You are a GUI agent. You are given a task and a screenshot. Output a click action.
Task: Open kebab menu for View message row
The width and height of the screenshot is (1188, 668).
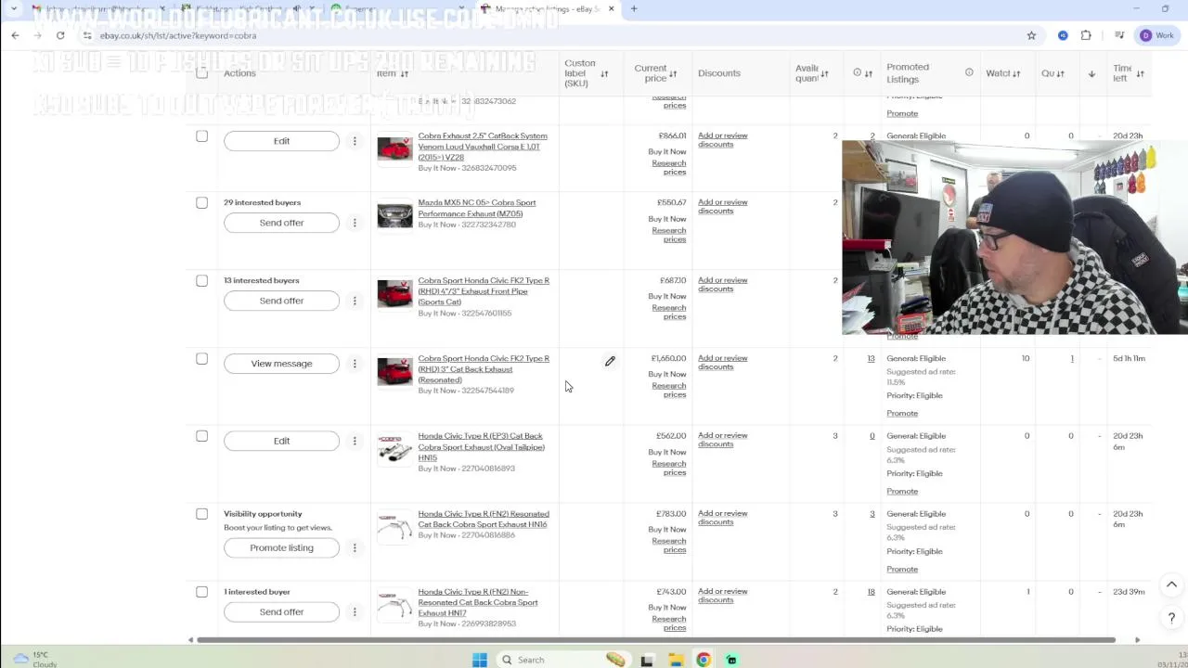(x=354, y=364)
